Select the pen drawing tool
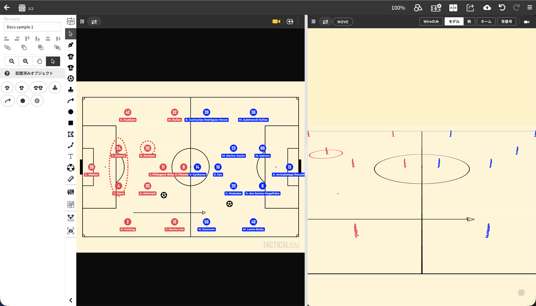The image size is (536, 306). 71,45
